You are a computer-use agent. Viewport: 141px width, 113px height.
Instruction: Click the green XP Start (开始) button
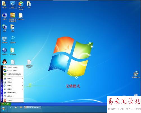click(x=6, y=104)
